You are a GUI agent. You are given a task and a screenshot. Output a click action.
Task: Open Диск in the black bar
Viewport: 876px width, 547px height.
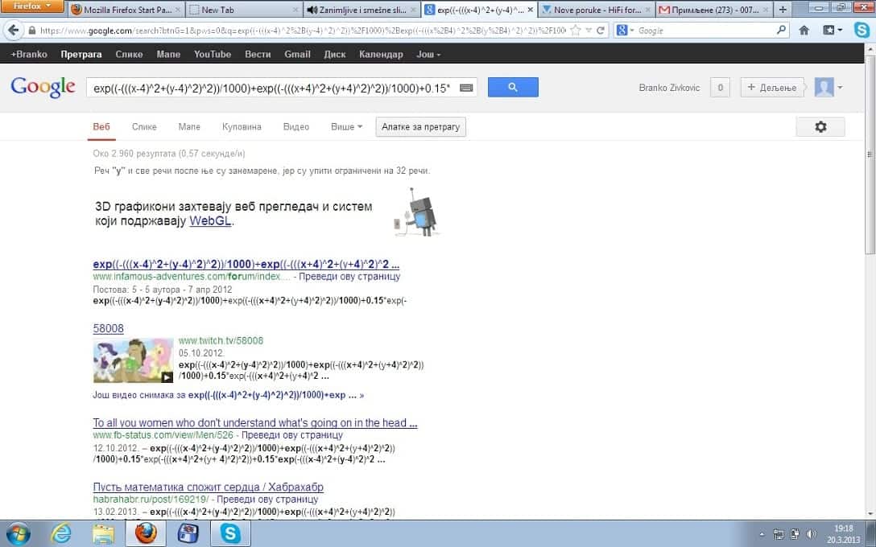pyautogui.click(x=335, y=54)
